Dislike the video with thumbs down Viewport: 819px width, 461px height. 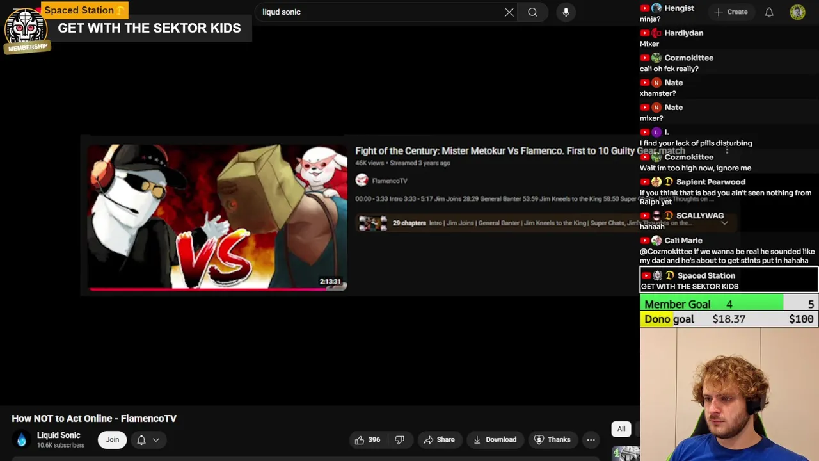(x=399, y=440)
